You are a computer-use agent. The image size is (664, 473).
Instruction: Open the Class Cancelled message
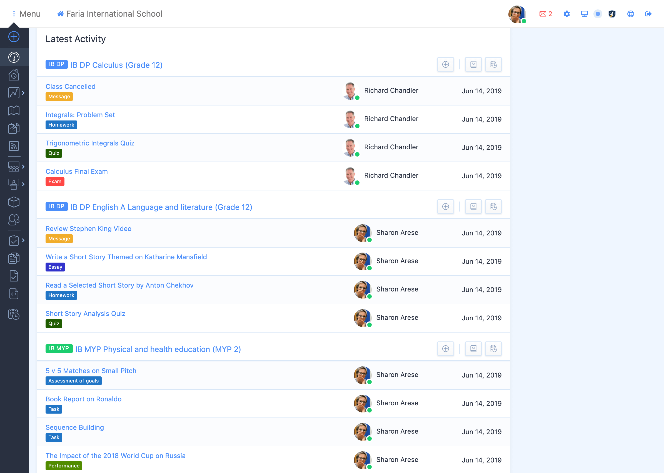pyautogui.click(x=71, y=87)
